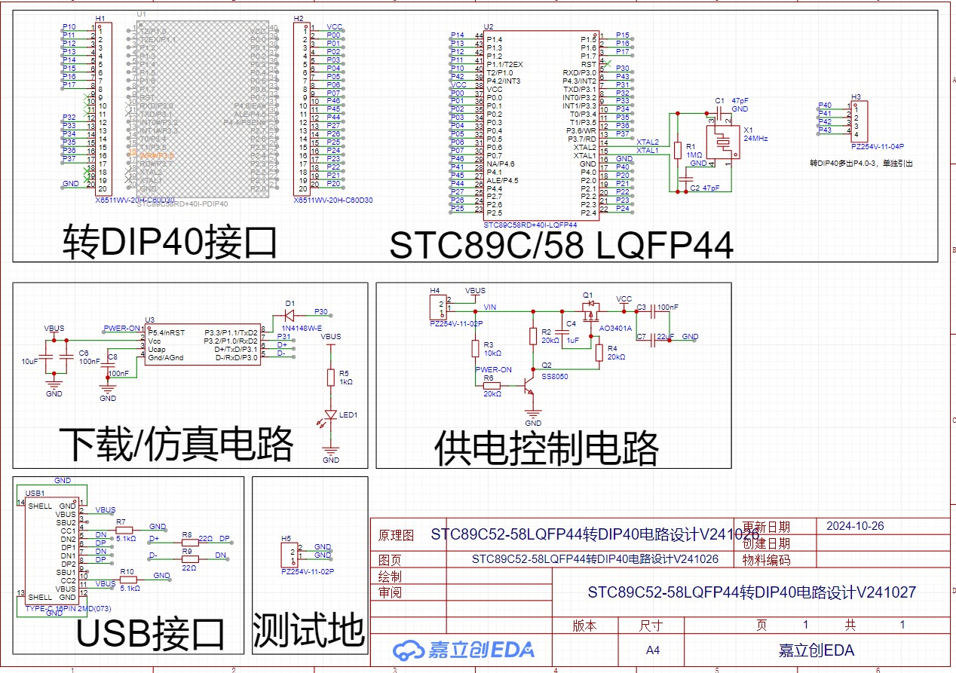Select the LED1 symbol

coord(329,415)
